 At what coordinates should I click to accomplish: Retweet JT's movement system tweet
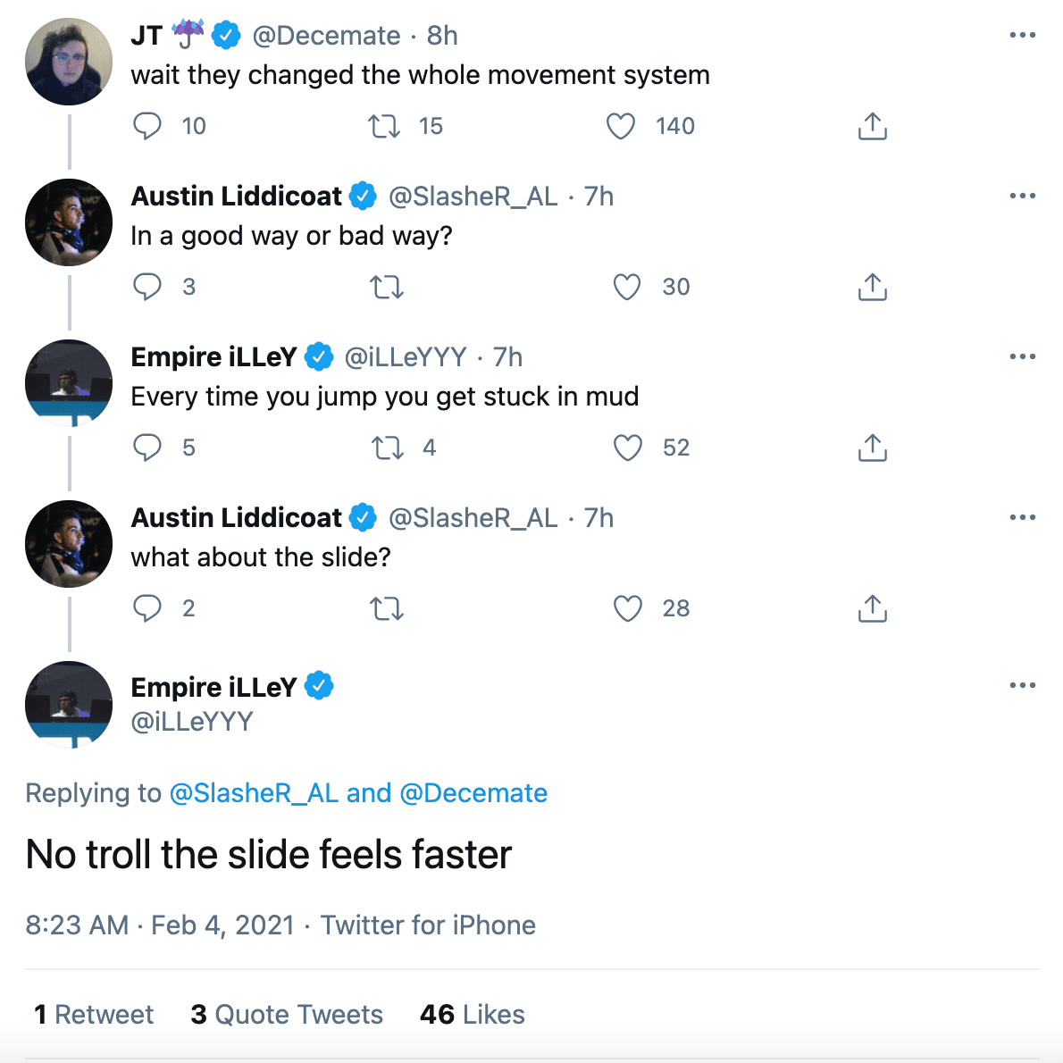(385, 126)
